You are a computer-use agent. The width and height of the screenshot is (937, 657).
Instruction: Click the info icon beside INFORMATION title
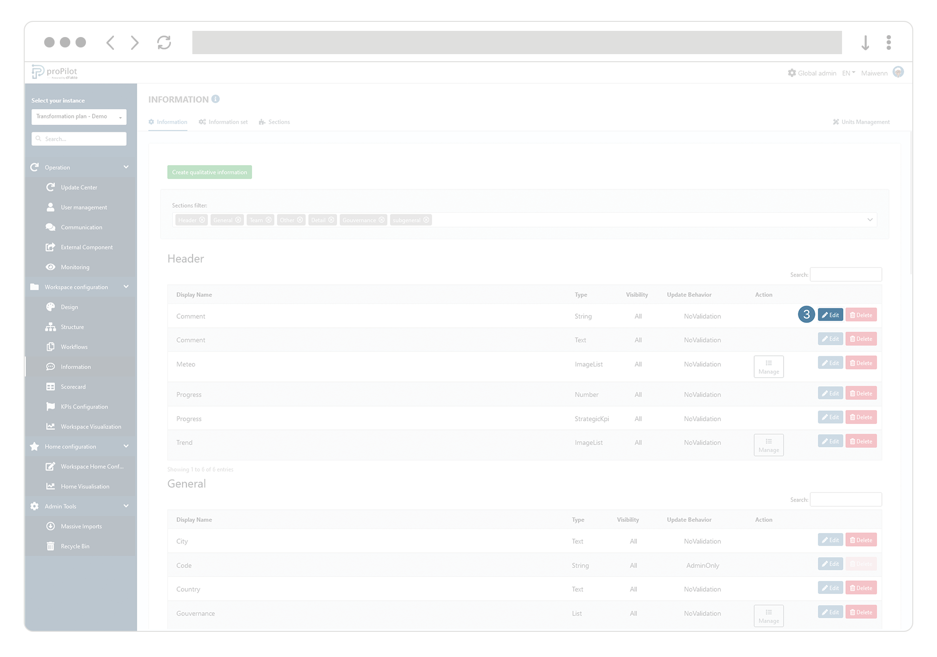(216, 99)
